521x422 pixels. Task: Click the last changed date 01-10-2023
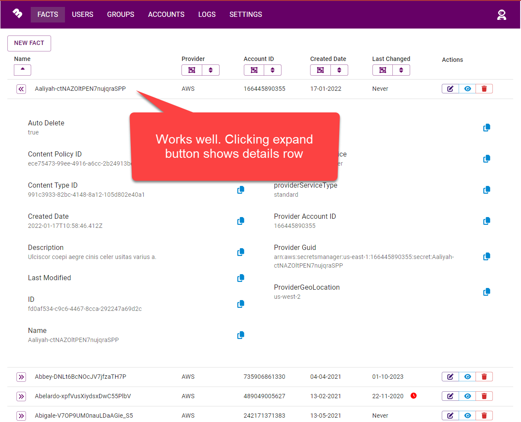coord(388,377)
